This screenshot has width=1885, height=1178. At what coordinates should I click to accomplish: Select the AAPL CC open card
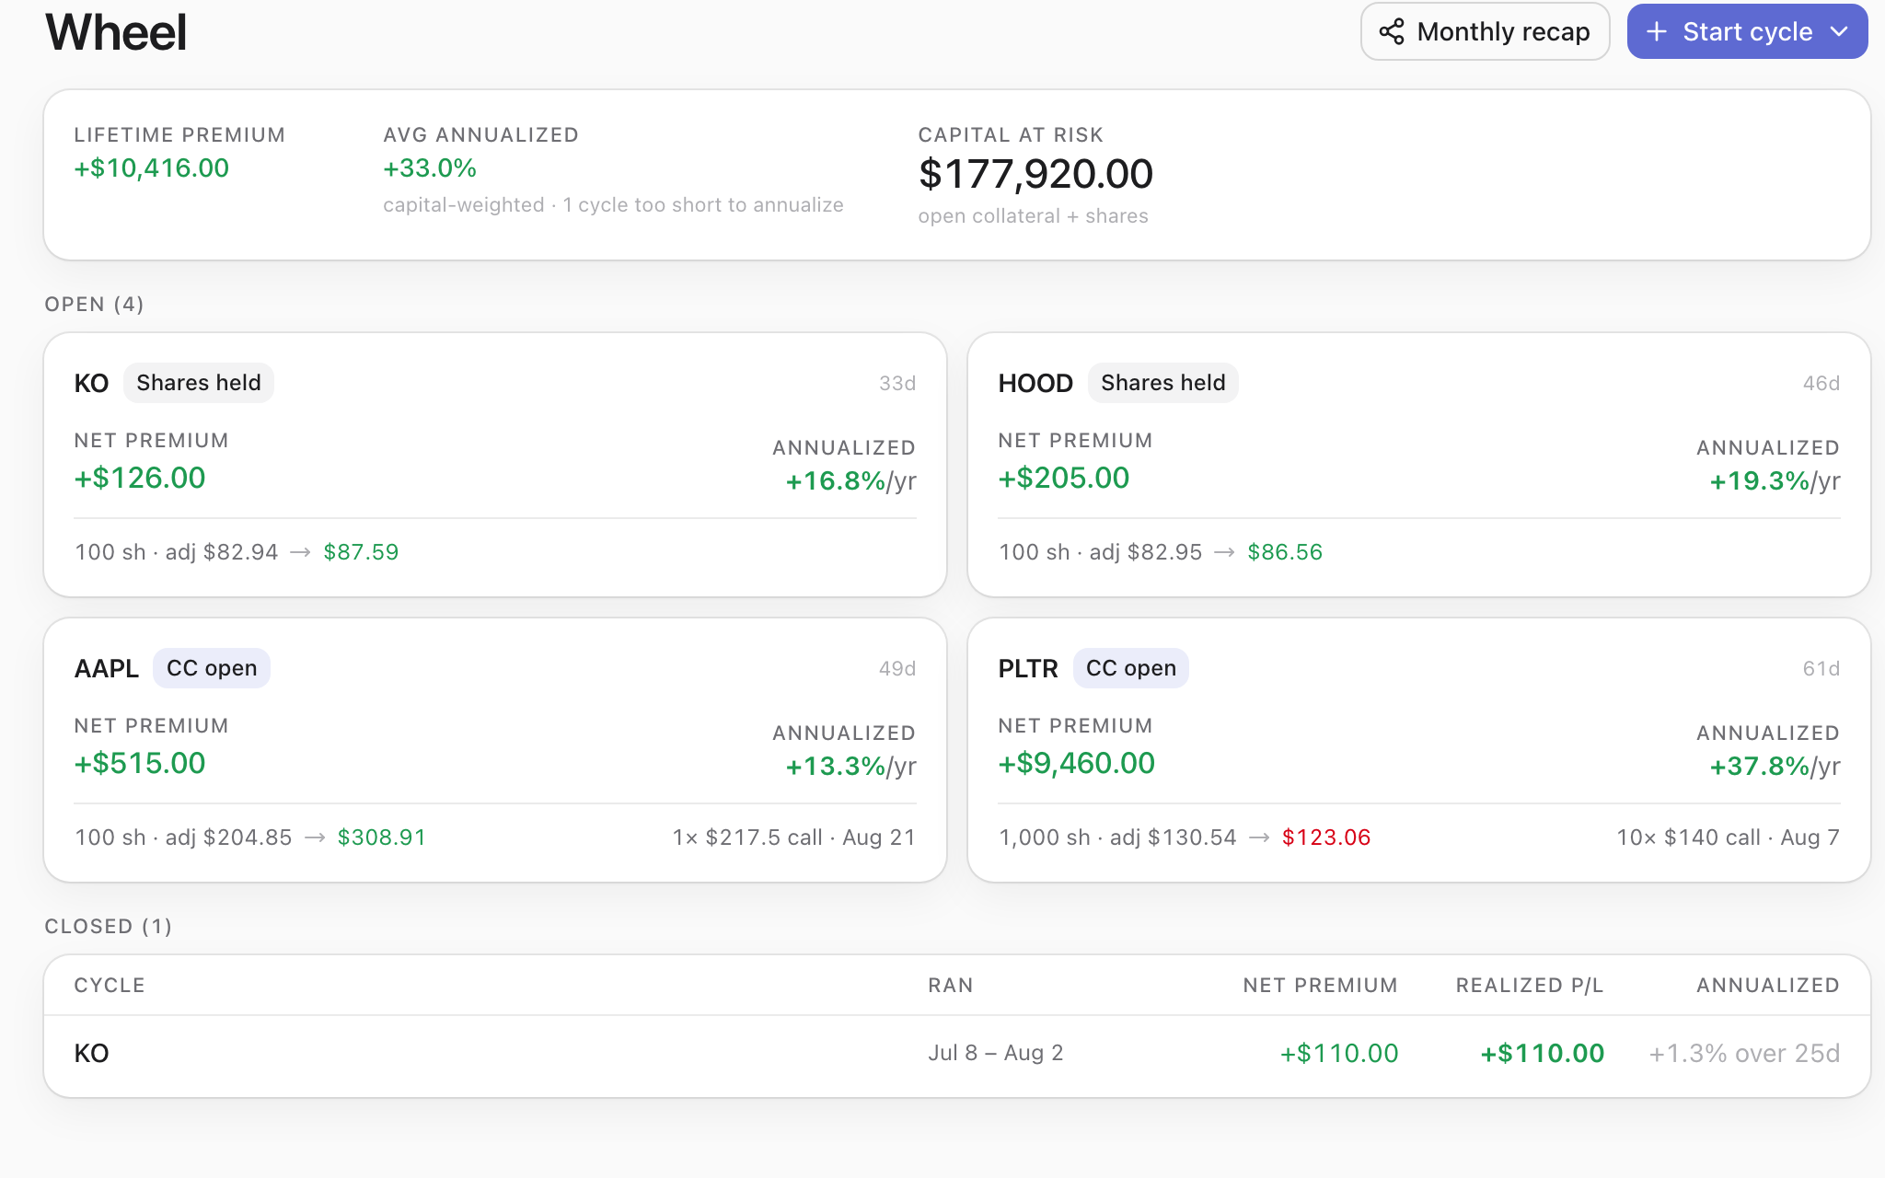pos(495,750)
